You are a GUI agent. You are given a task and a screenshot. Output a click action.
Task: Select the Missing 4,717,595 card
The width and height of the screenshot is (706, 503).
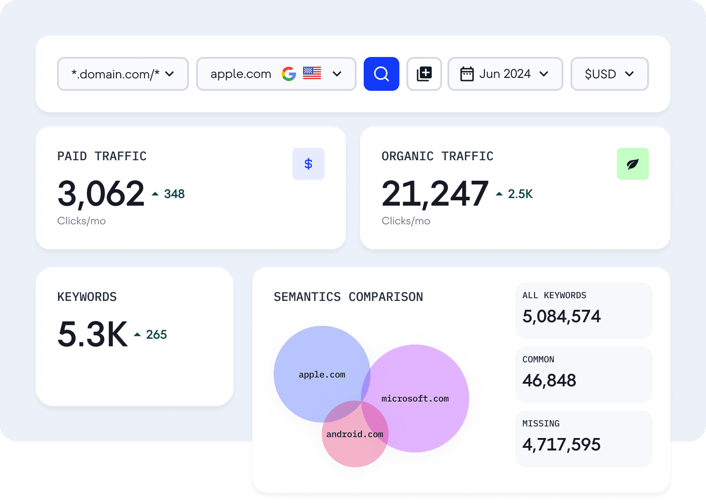coord(583,438)
